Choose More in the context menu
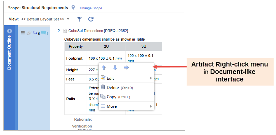The width and height of the screenshot is (276, 135). [x=126, y=106]
